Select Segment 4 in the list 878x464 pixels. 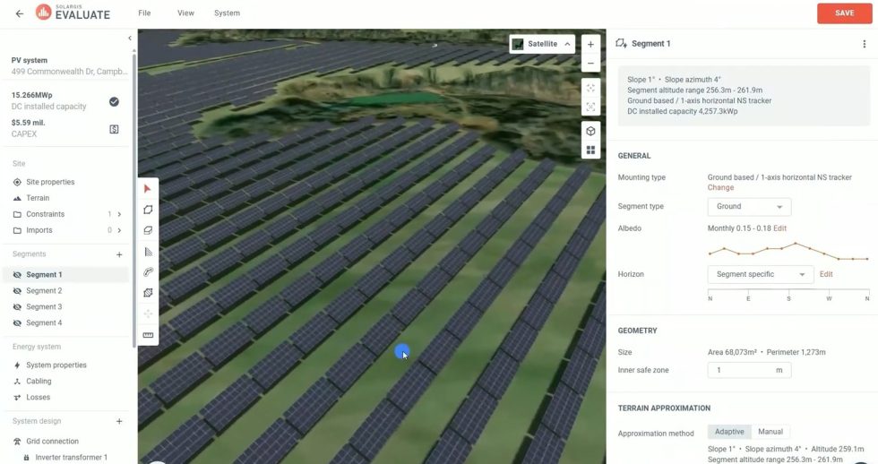[44, 323]
